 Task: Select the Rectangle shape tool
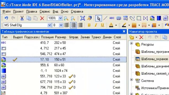tap(139, 18)
